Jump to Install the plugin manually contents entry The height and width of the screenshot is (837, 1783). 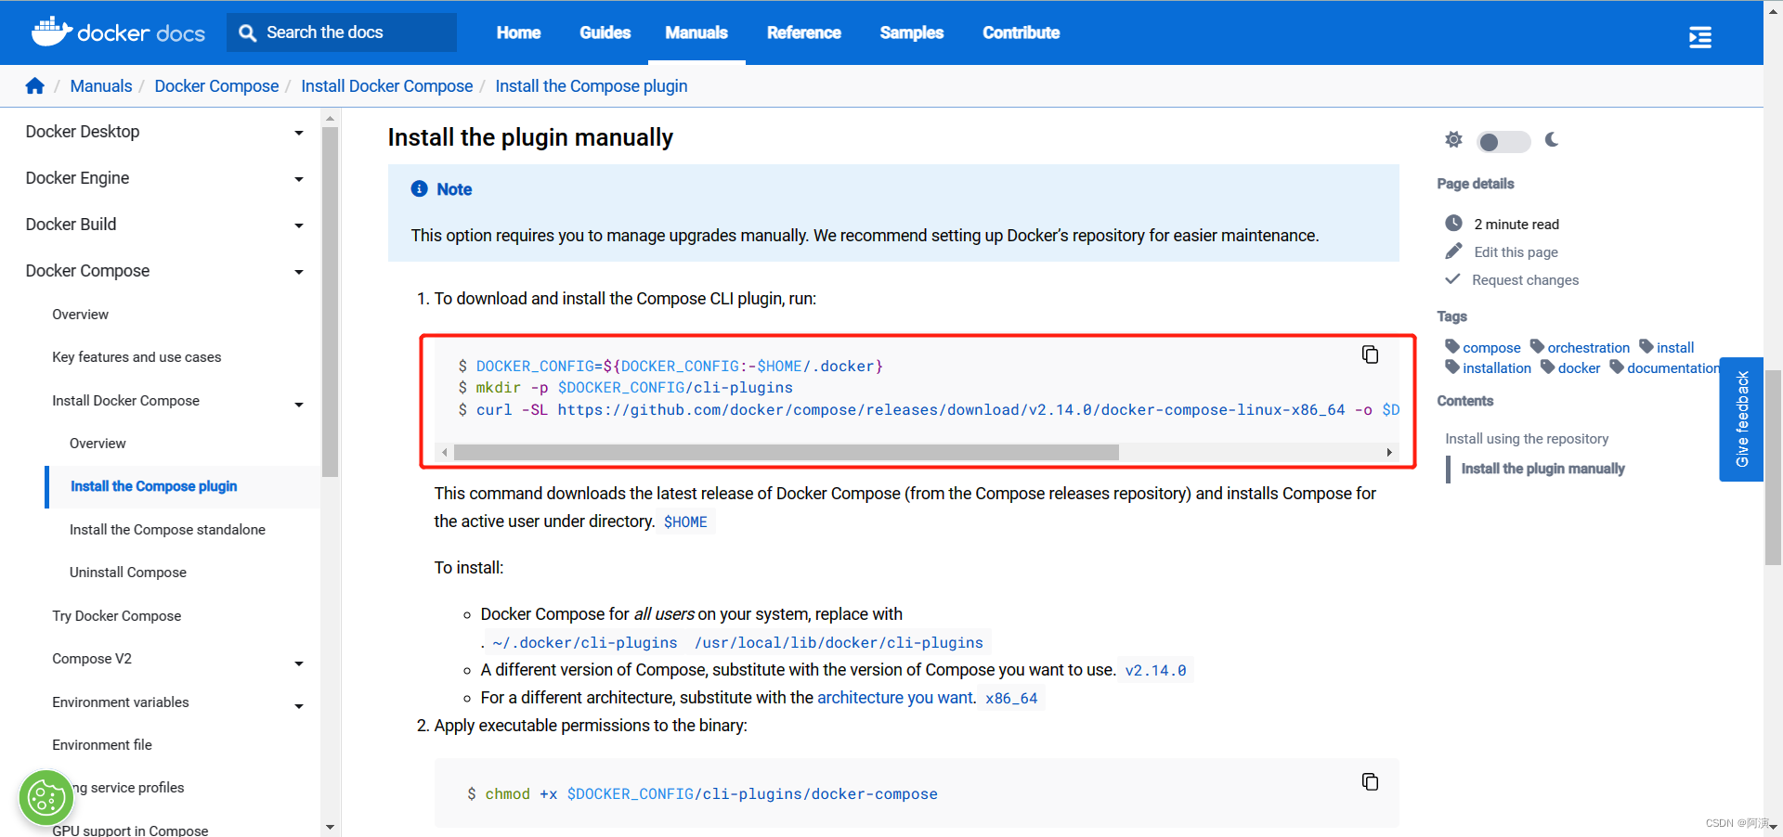click(1542, 469)
